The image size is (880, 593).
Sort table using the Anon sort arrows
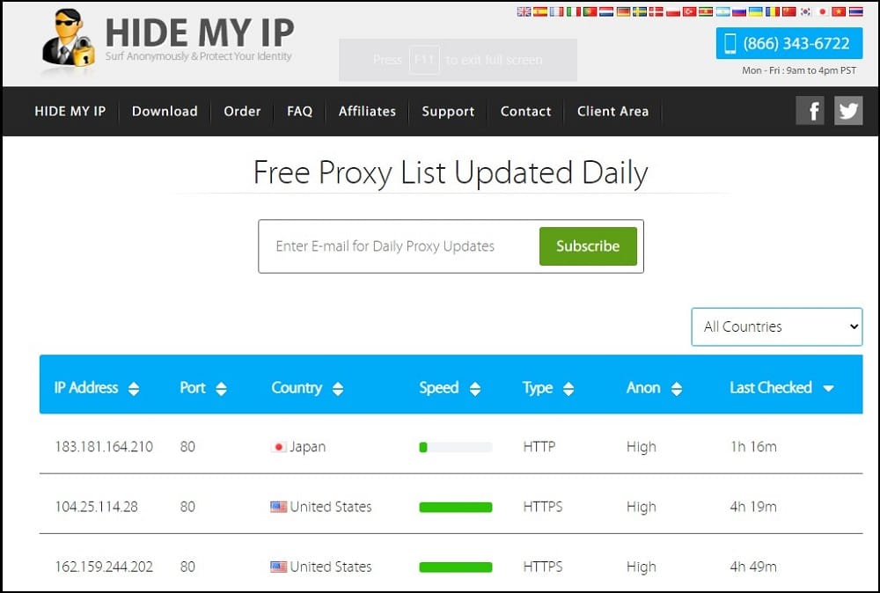tap(676, 388)
